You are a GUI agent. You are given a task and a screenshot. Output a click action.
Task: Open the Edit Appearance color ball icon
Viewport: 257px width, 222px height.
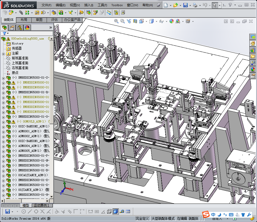(x=171, y=21)
